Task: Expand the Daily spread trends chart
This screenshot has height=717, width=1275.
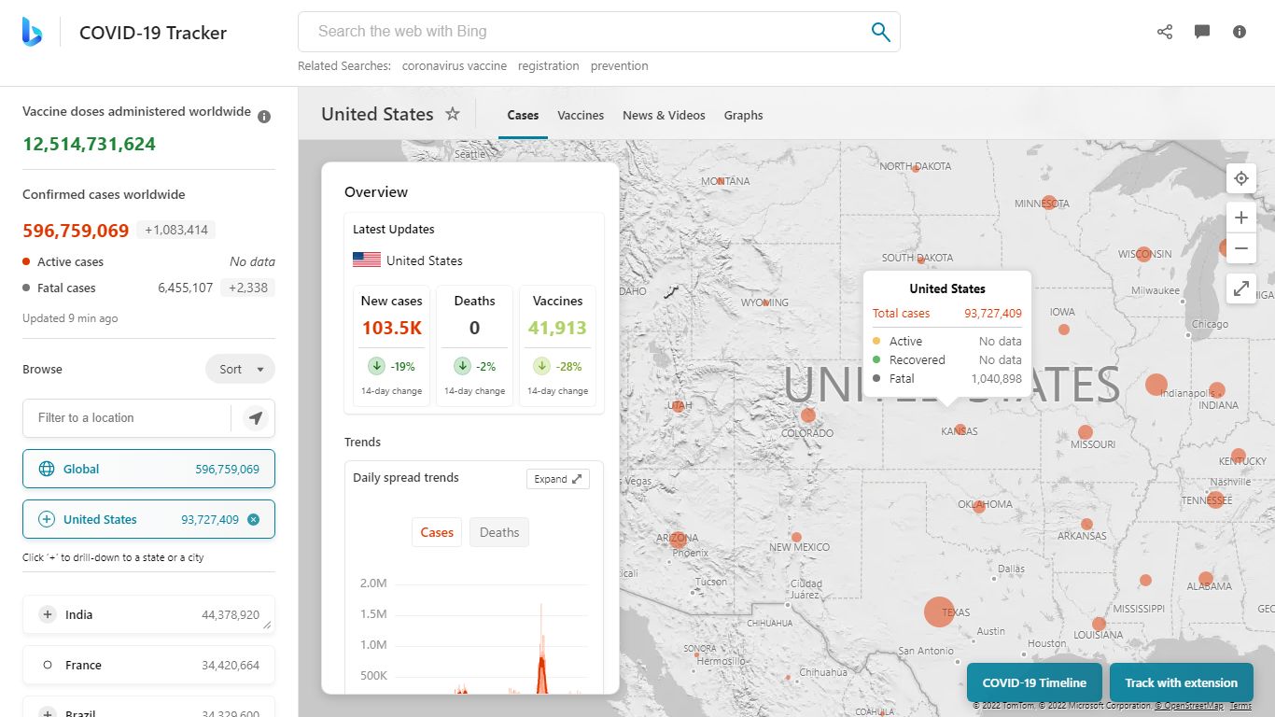Action: click(x=558, y=479)
